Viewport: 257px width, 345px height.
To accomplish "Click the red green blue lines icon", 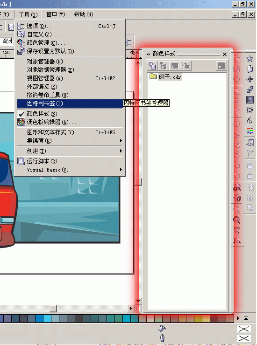I will (x=250, y=131).
